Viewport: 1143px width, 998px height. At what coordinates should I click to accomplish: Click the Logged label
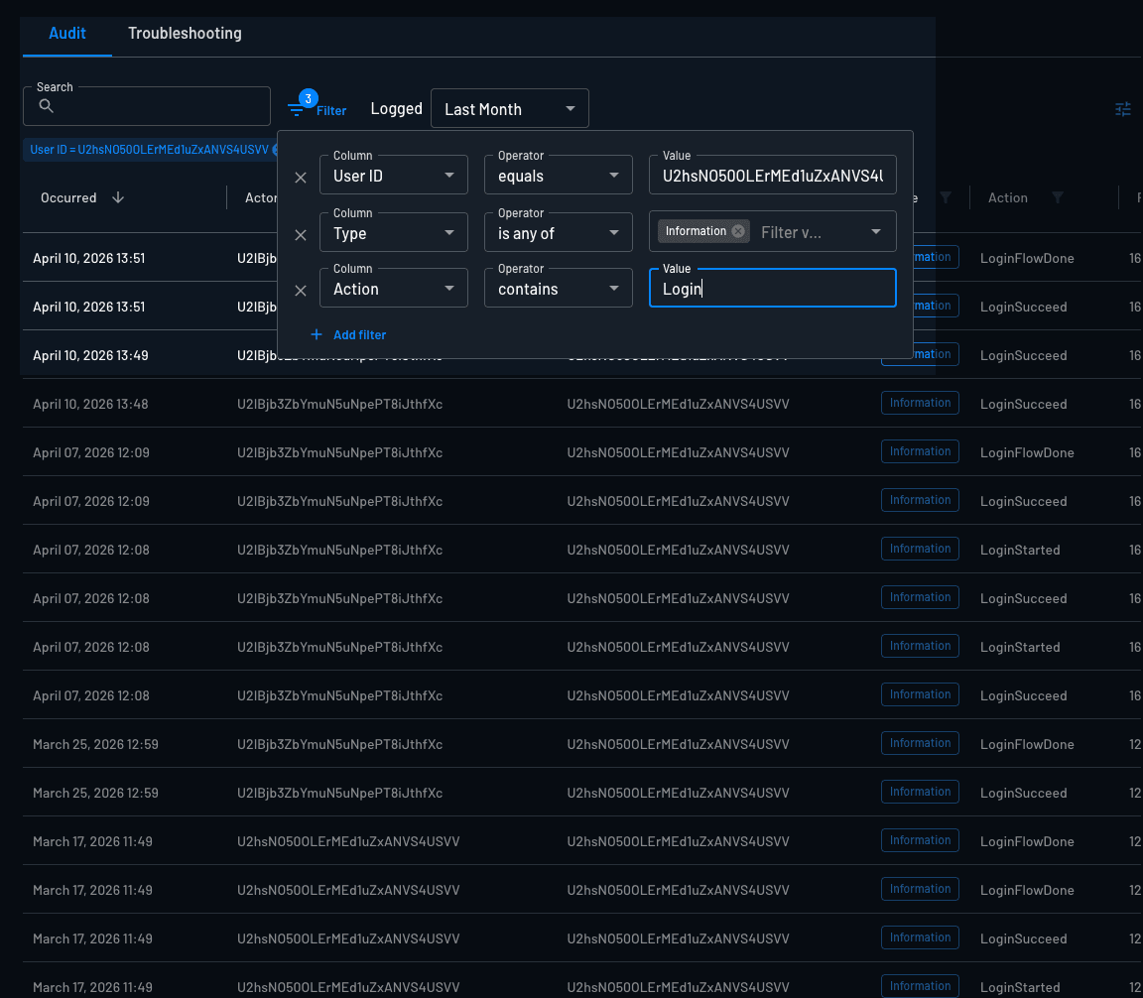[397, 108]
